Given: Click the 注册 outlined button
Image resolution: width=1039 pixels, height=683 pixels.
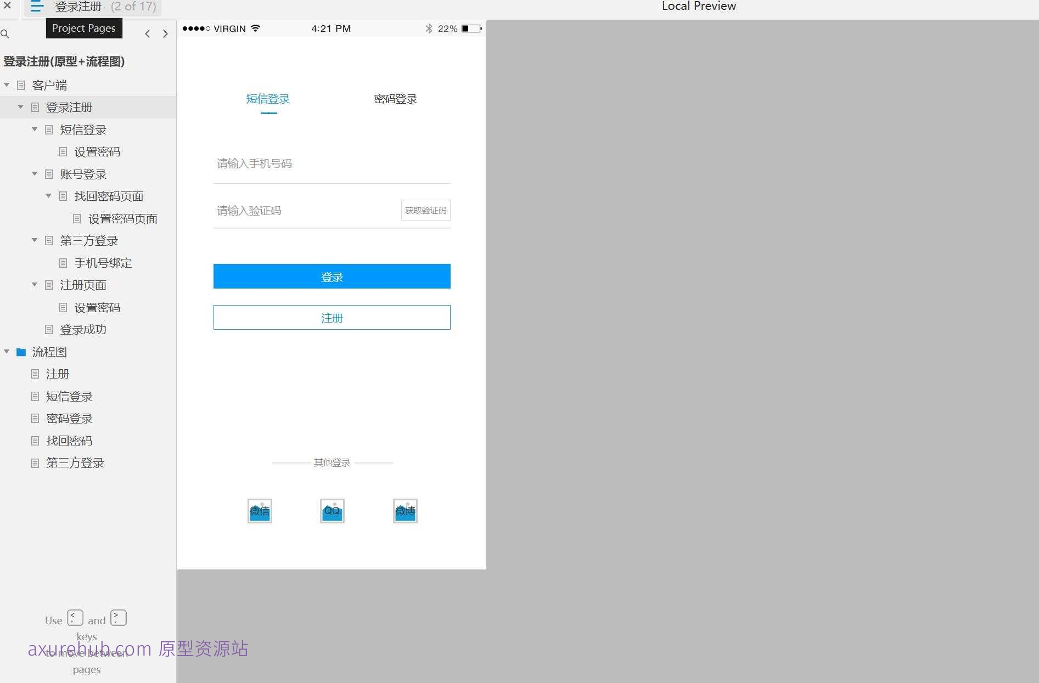Looking at the screenshot, I should pyautogui.click(x=332, y=318).
